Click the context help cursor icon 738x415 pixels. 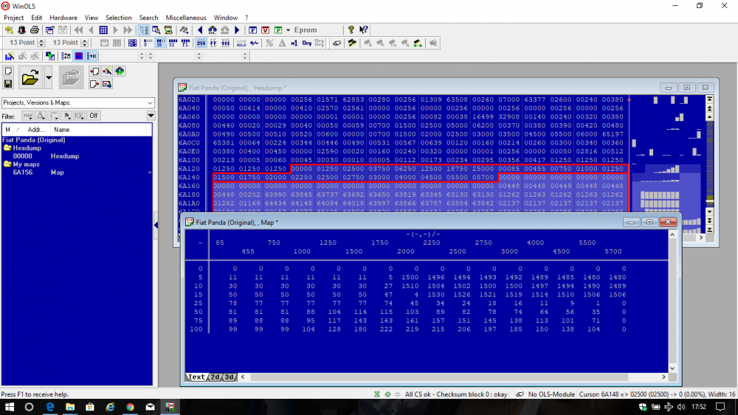(x=363, y=30)
